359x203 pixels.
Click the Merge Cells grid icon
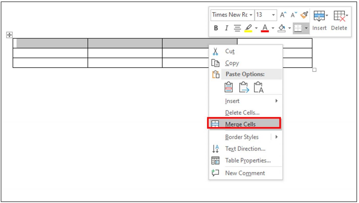coord(215,124)
